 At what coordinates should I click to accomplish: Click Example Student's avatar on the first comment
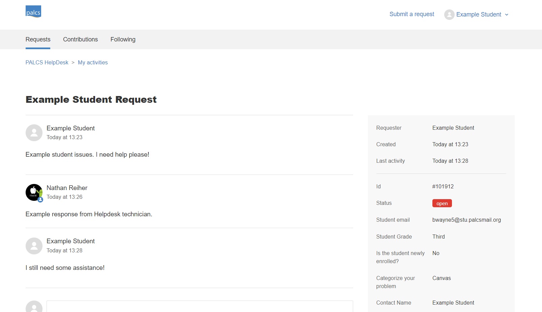[x=34, y=133]
